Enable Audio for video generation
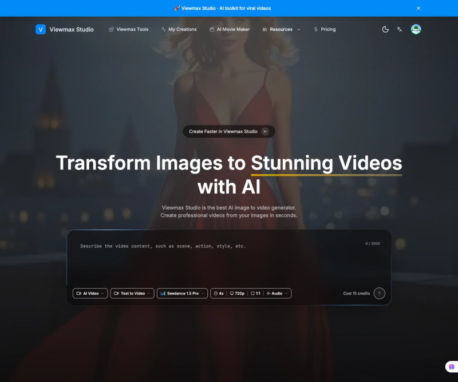Image resolution: width=458 pixels, height=382 pixels. coord(277,293)
